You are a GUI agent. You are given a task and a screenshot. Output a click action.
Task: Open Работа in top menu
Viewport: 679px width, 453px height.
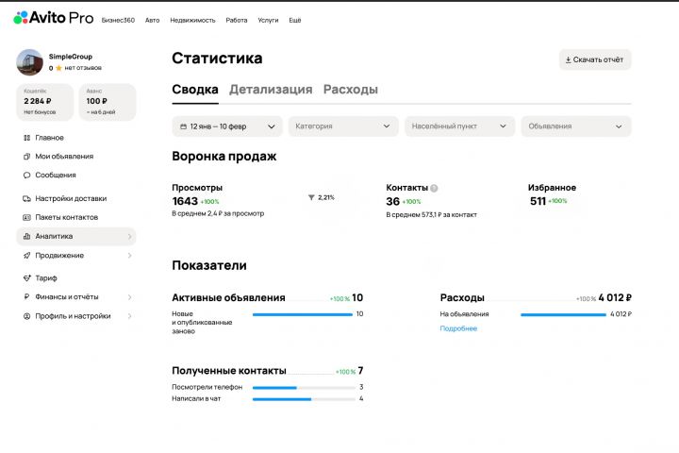(237, 20)
